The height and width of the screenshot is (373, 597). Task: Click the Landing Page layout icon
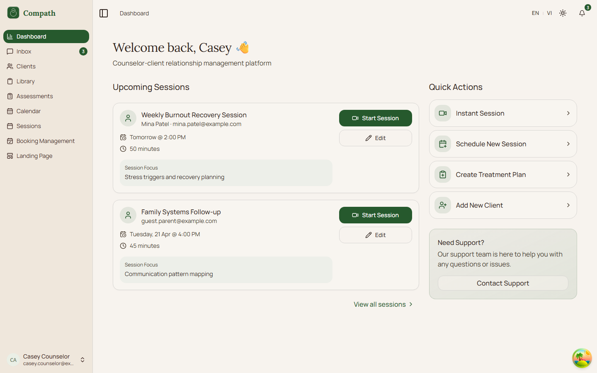(10, 156)
